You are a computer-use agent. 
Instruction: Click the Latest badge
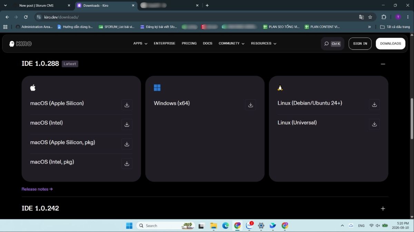click(70, 64)
